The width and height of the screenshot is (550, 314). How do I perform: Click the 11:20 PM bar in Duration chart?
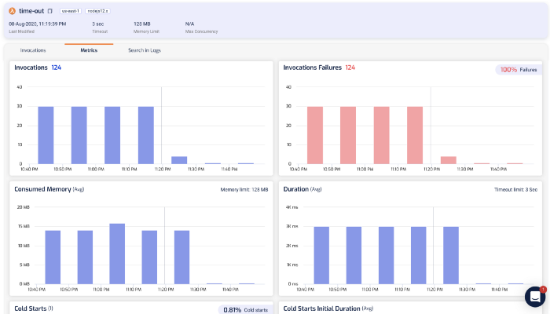(x=451, y=254)
